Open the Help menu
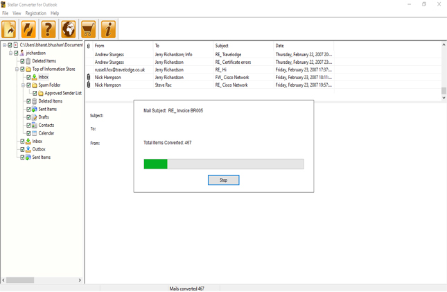Viewport: 447px width, 292px height. 55,13
